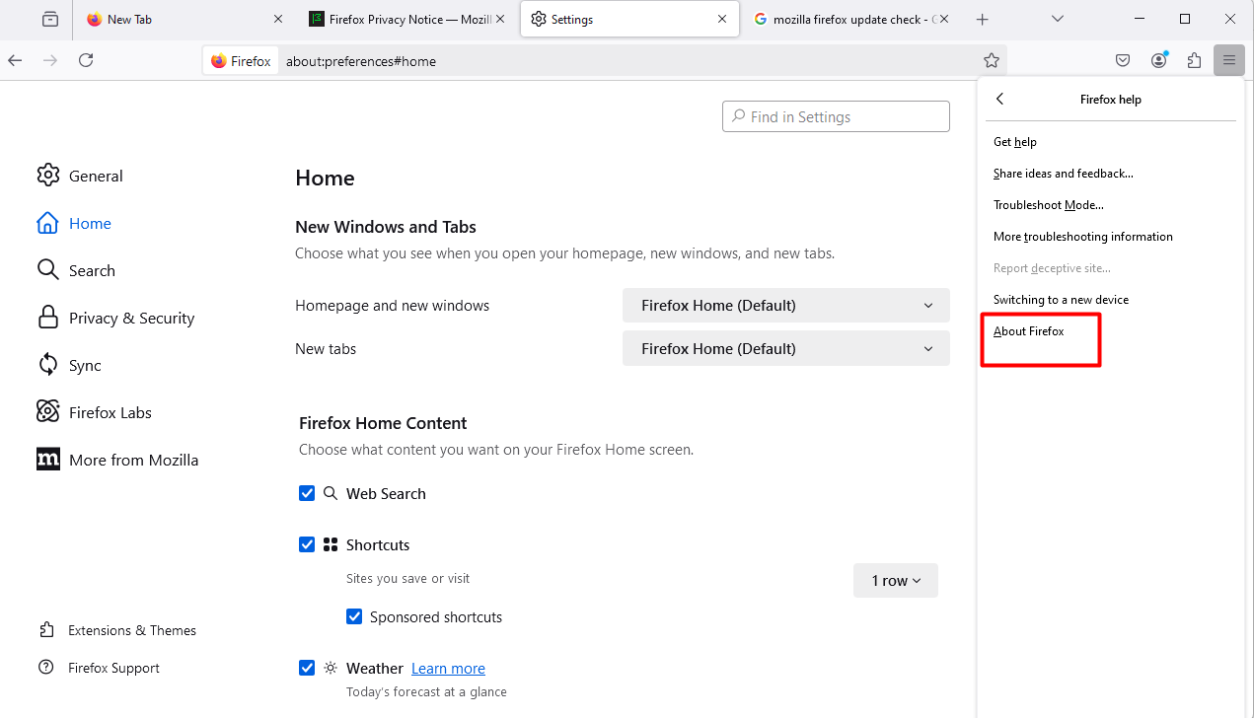
Task: Click the Firefox identity icon in address bar
Action: (241, 61)
